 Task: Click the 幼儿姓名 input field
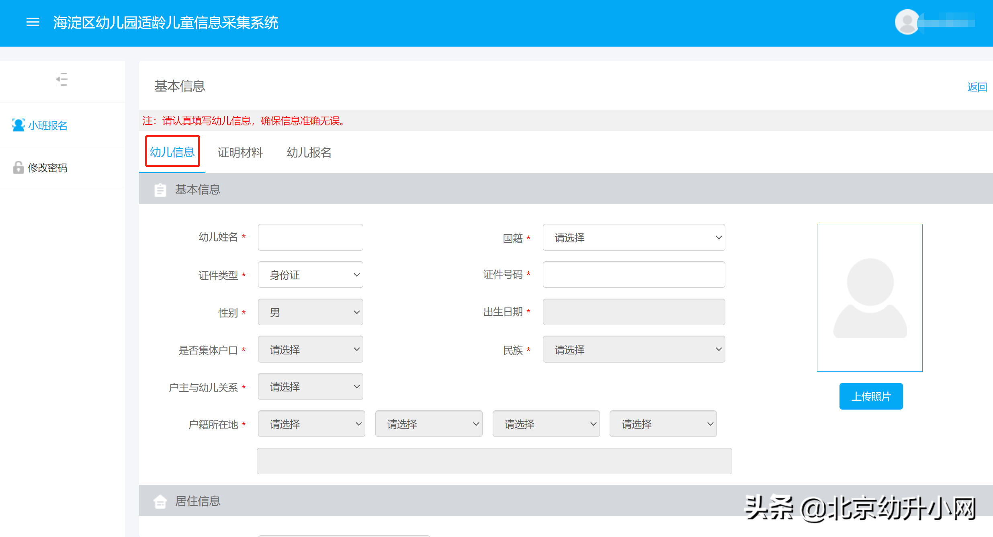pos(310,238)
